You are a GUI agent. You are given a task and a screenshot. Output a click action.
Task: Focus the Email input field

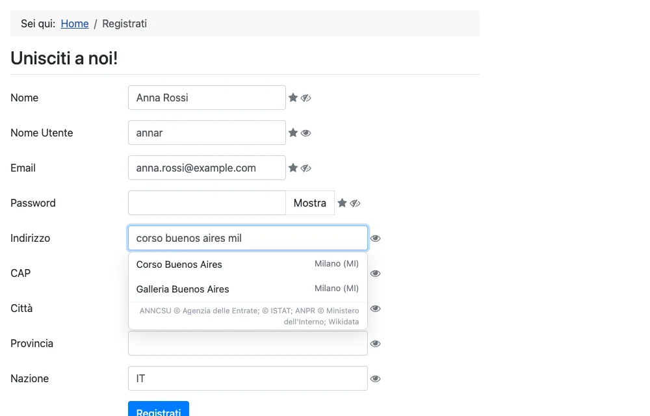pyautogui.click(x=207, y=168)
